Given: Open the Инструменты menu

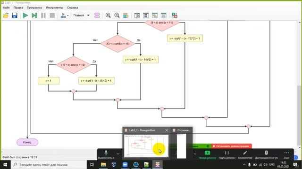Looking at the screenshot, I should [54, 8].
